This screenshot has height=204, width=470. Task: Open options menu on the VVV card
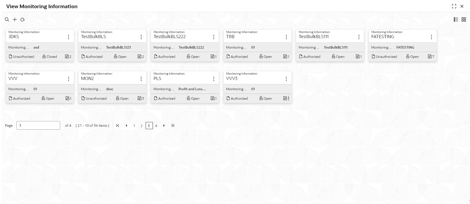pyautogui.click(x=68, y=78)
